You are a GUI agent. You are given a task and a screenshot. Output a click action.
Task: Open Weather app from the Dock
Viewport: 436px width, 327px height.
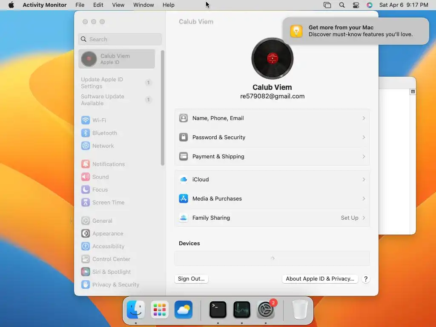(x=184, y=310)
